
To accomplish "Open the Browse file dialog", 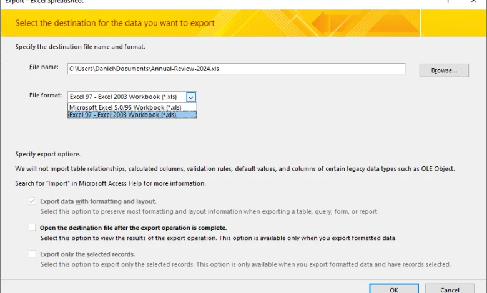I will pos(444,70).
